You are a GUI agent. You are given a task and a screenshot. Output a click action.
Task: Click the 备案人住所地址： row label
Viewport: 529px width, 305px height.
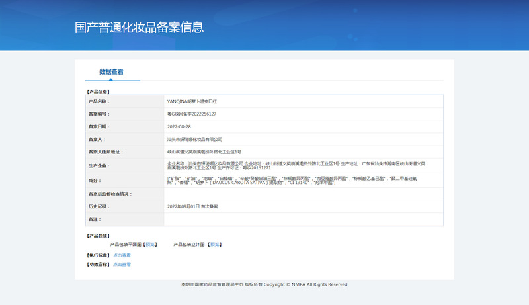pyautogui.click(x=106, y=152)
